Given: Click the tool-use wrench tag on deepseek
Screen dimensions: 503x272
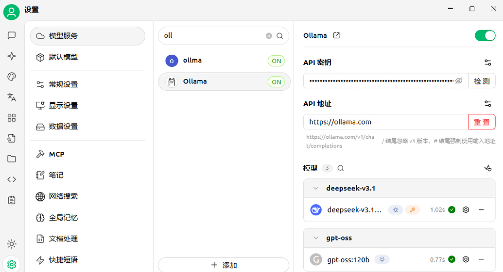Looking at the screenshot, I should 413,209.
